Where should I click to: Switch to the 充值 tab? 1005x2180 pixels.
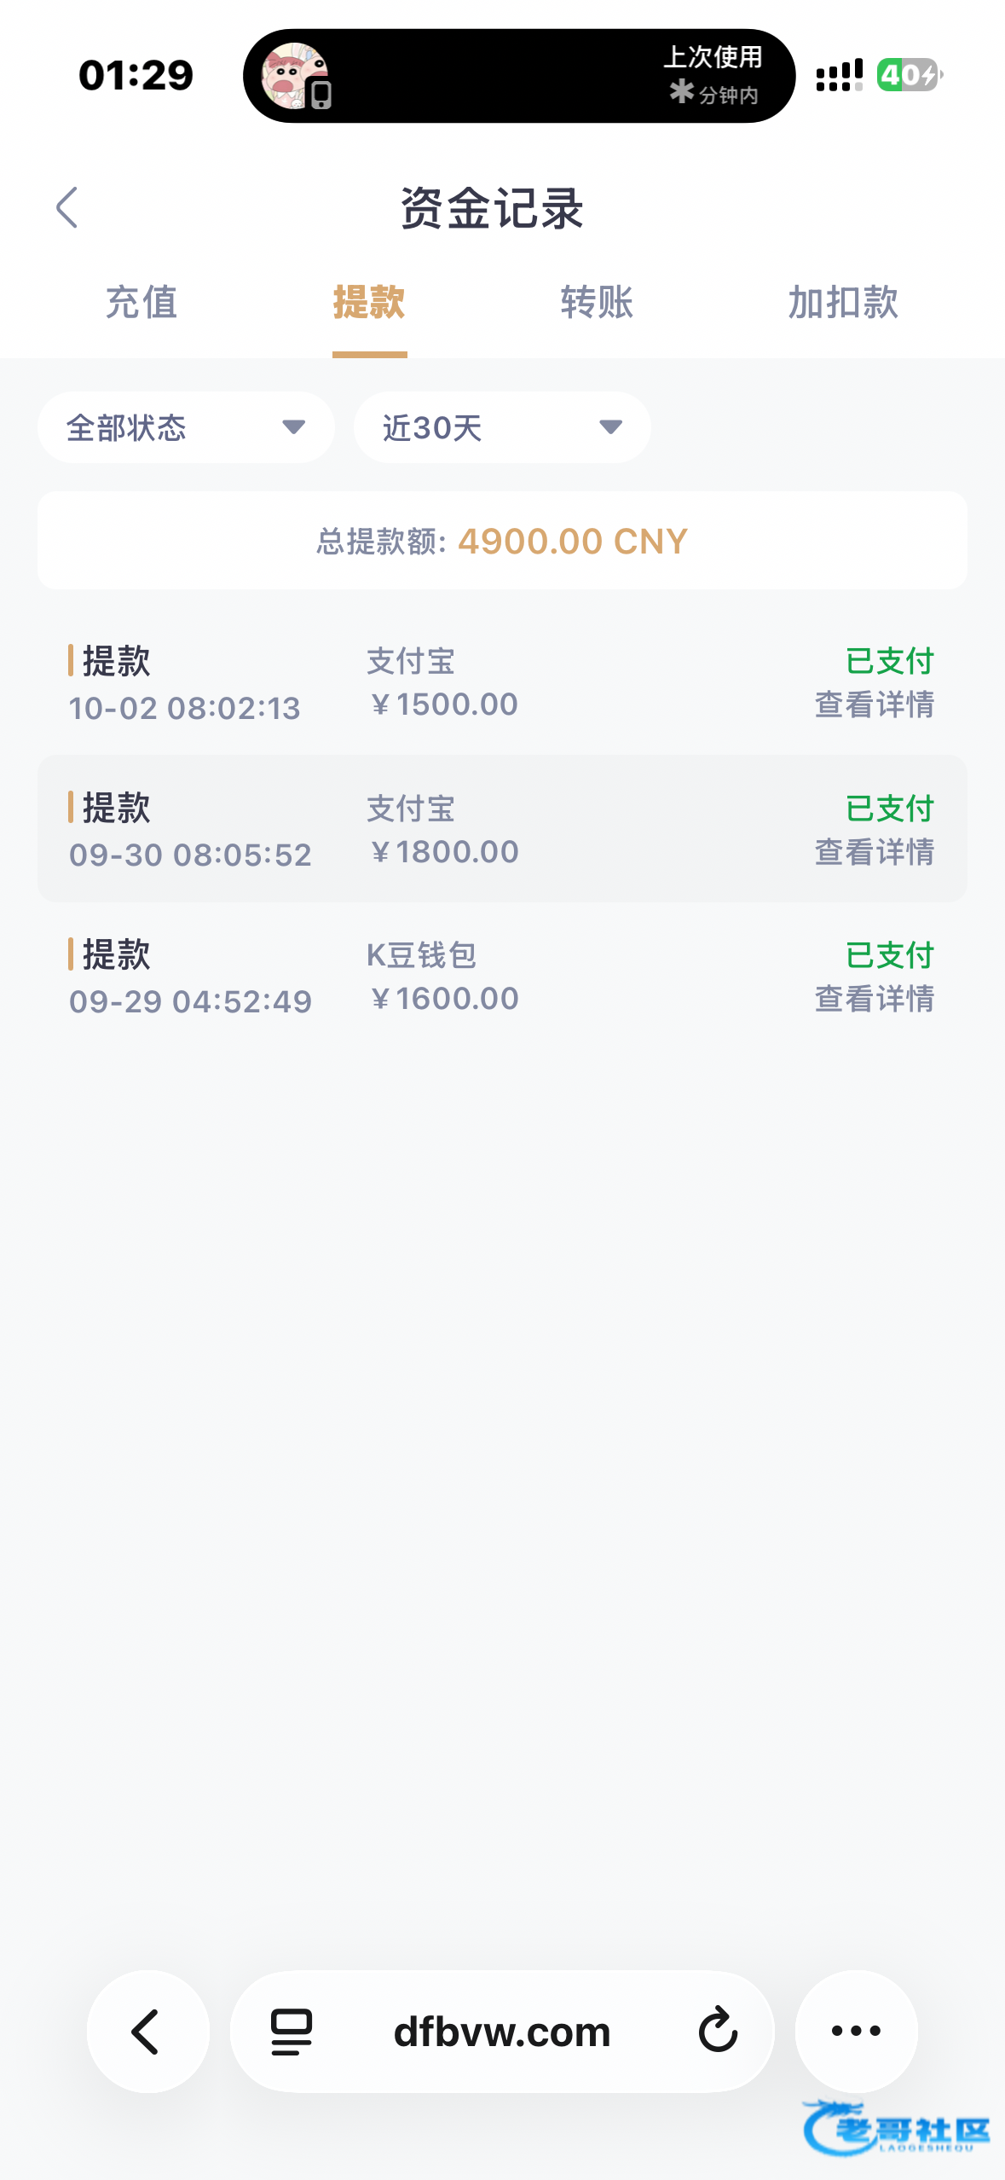[142, 303]
